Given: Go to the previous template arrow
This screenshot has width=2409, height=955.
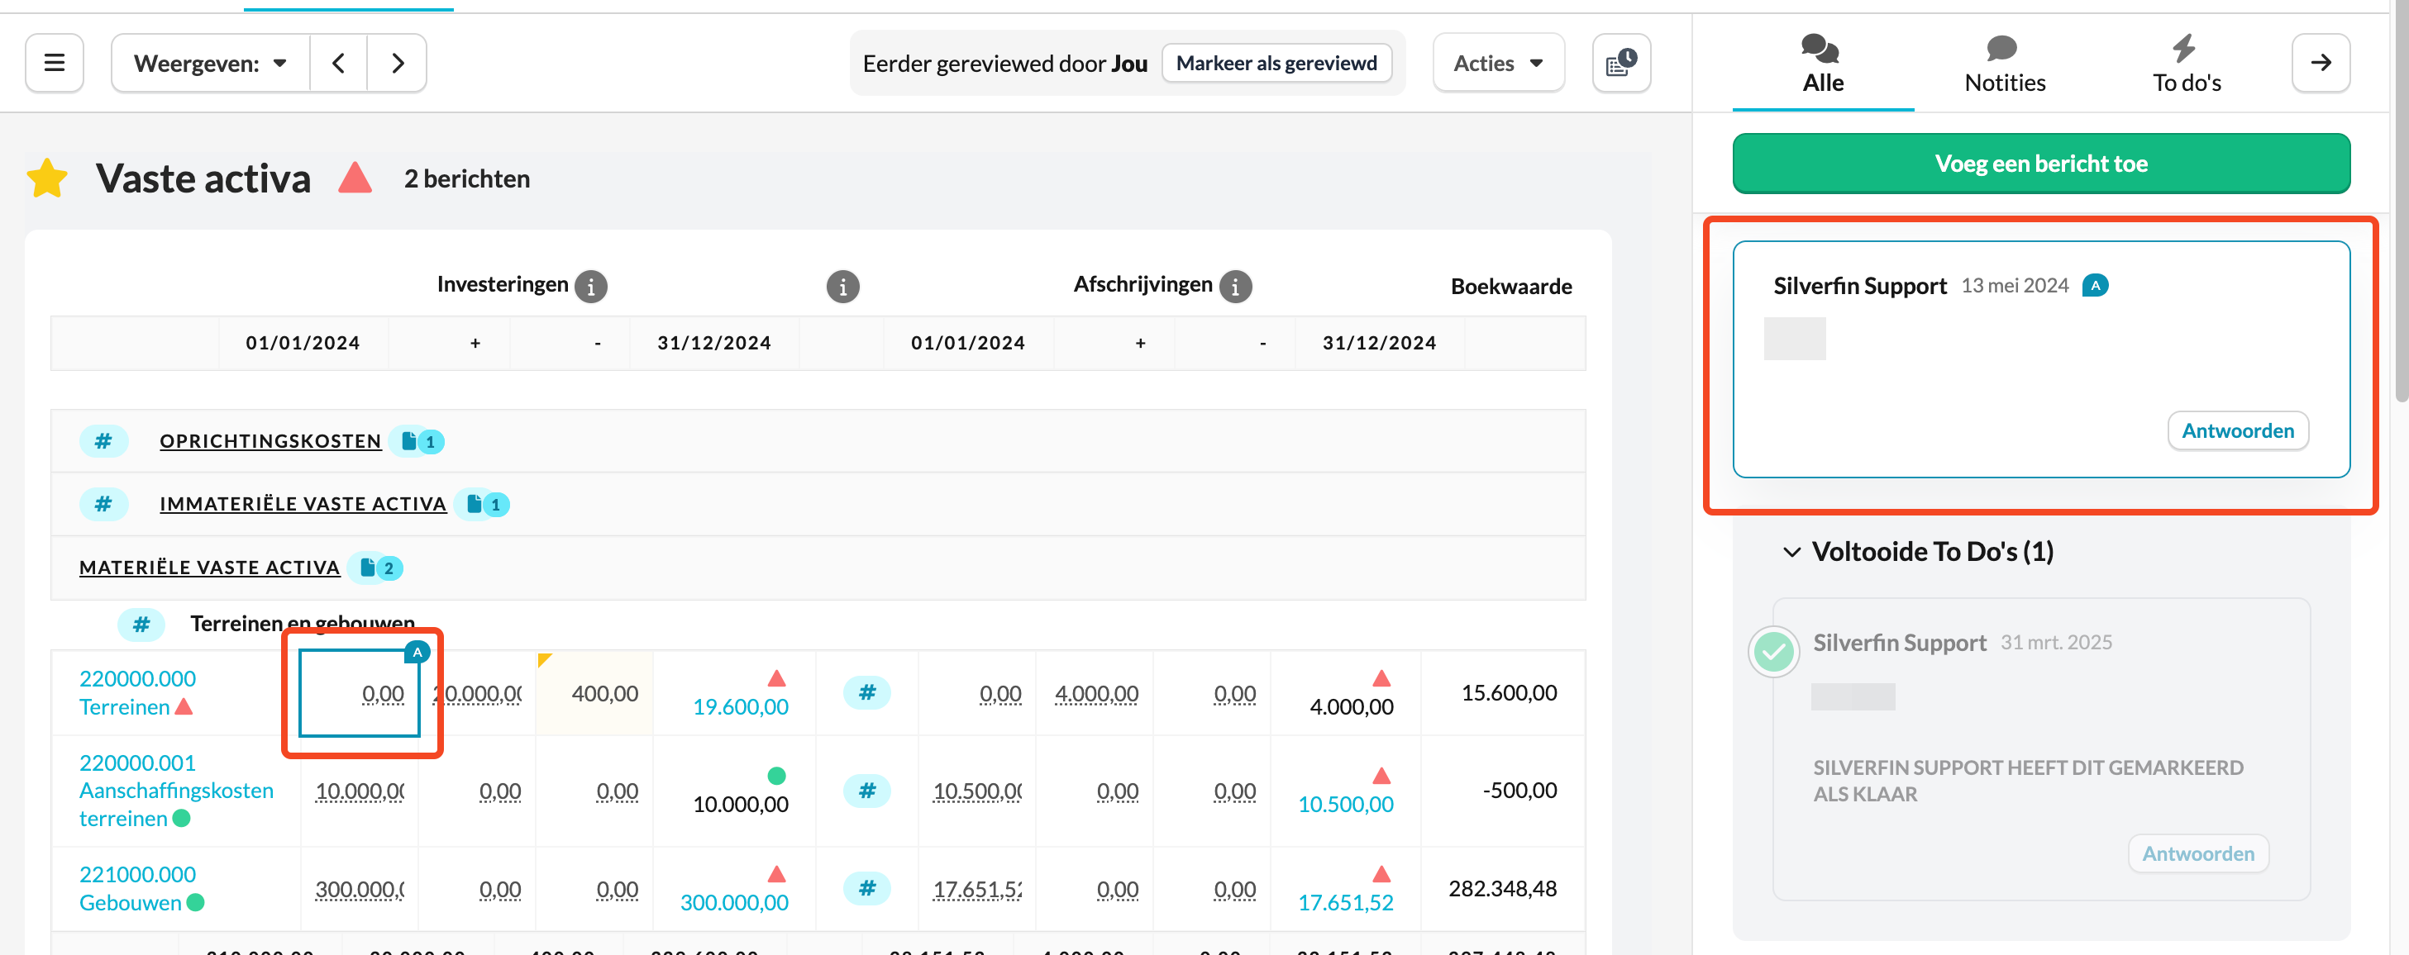Looking at the screenshot, I should point(338,63).
